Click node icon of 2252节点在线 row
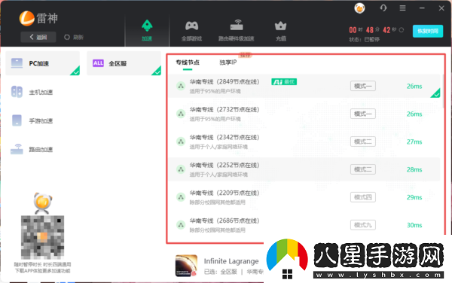 pyautogui.click(x=181, y=169)
